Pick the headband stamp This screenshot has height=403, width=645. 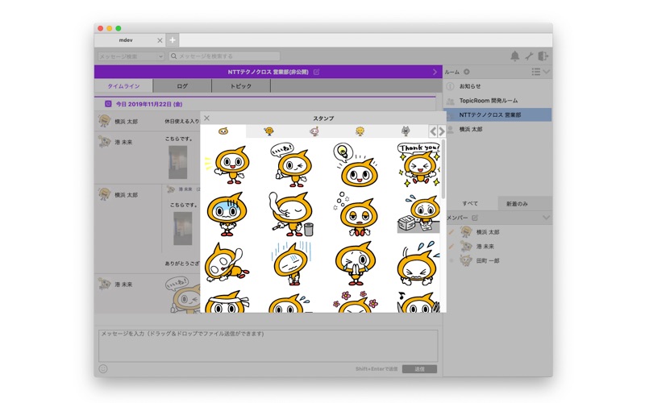tap(227, 301)
